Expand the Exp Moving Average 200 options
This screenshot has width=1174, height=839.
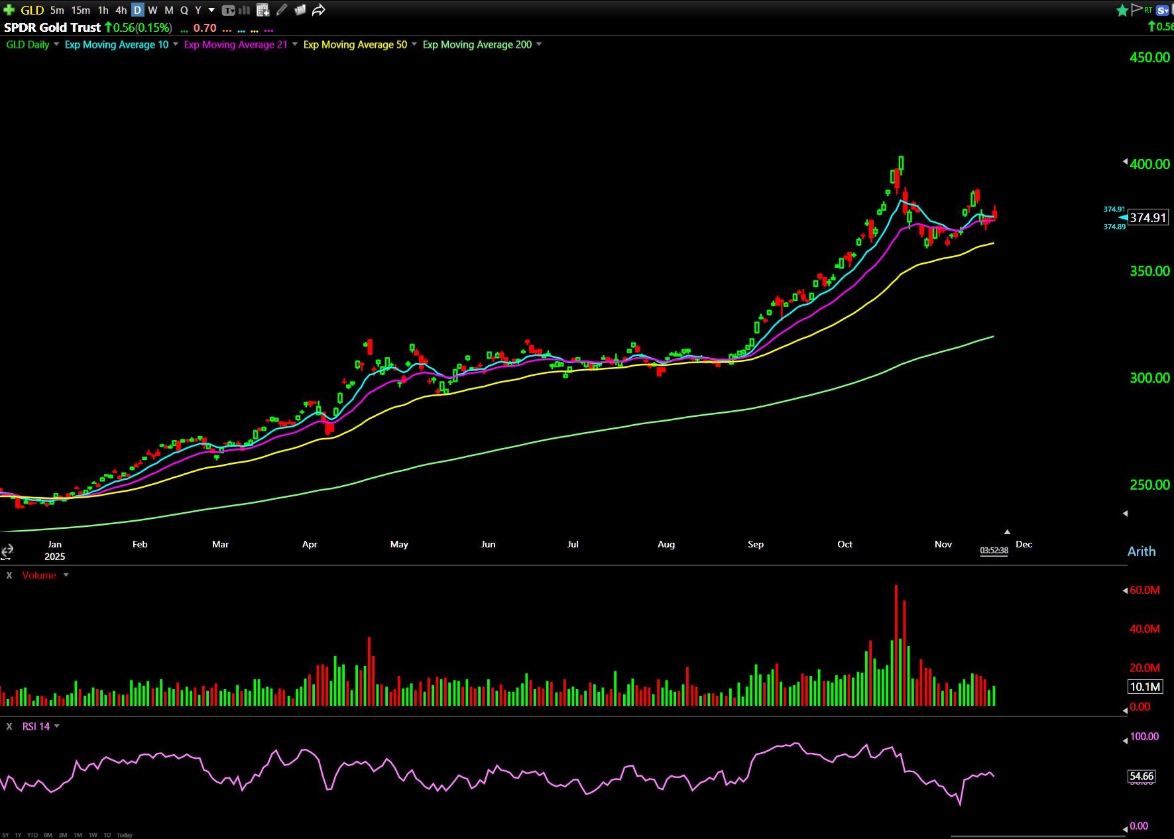point(539,44)
